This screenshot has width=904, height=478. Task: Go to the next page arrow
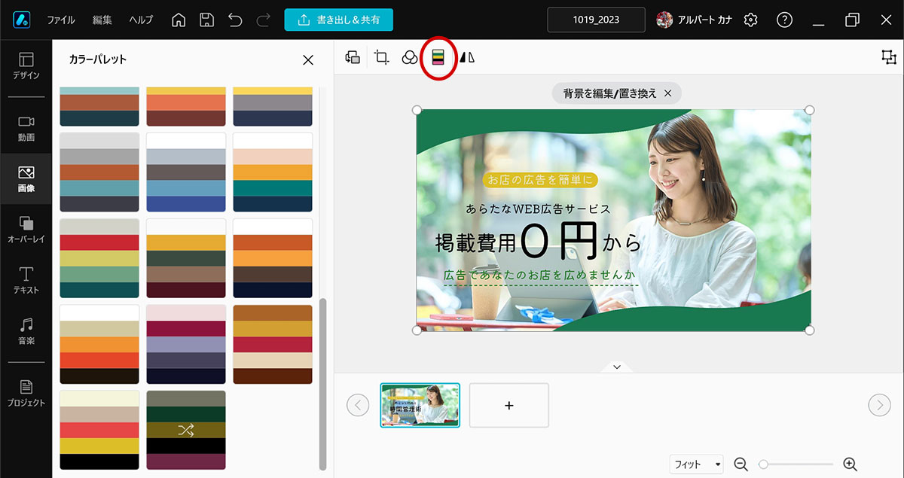879,405
